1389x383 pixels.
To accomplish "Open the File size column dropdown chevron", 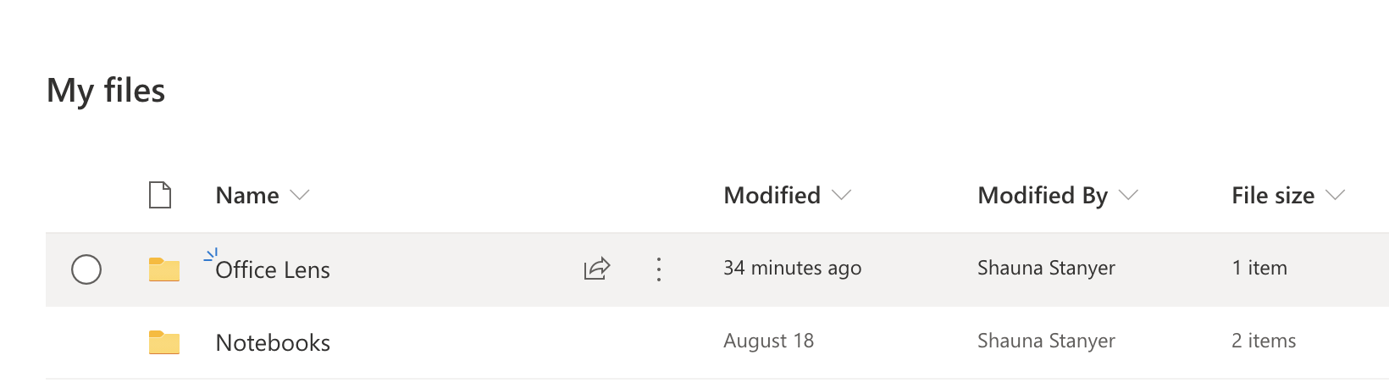I will point(1335,196).
